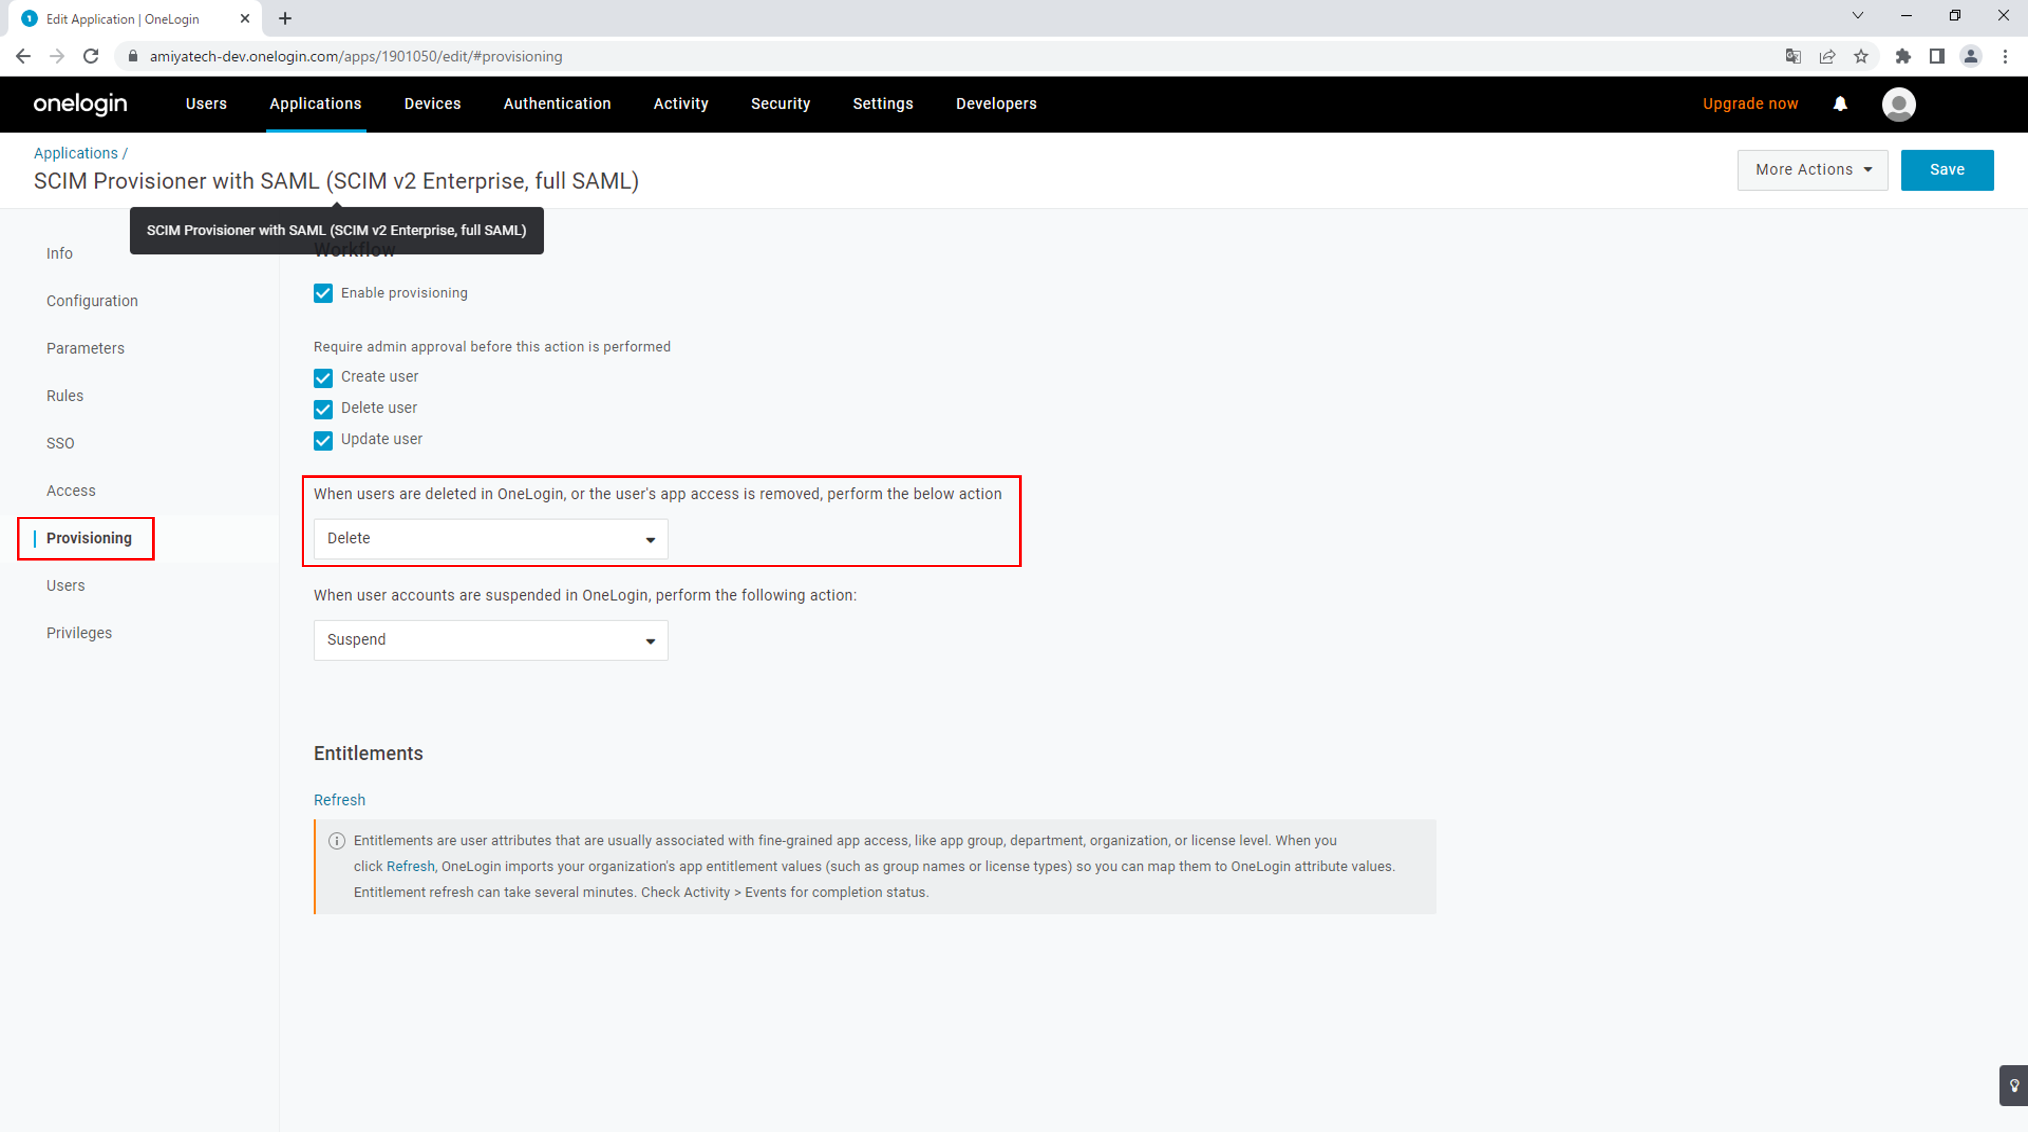
Task: Expand the More Actions menu
Action: pos(1812,170)
